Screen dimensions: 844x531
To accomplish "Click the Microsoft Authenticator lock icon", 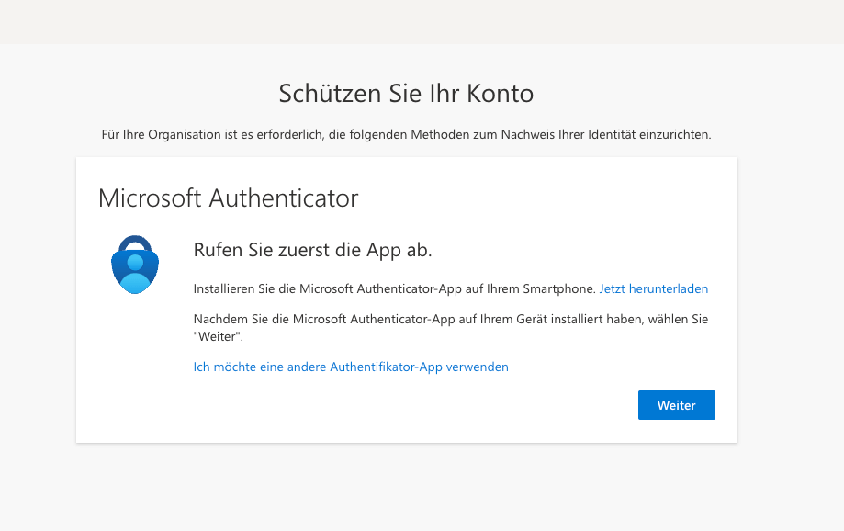I will tap(135, 266).
